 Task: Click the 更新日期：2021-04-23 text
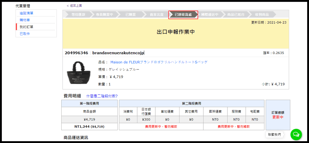269,22
